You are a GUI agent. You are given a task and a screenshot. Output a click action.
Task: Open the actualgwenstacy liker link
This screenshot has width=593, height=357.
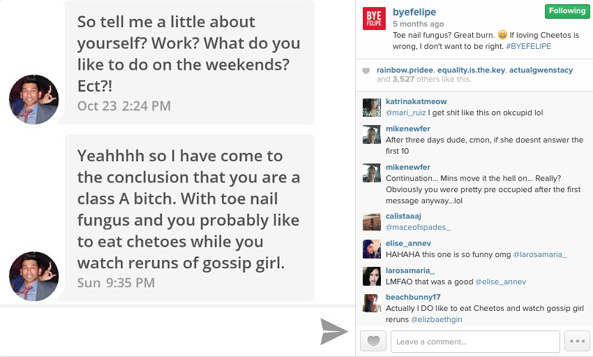pos(541,70)
